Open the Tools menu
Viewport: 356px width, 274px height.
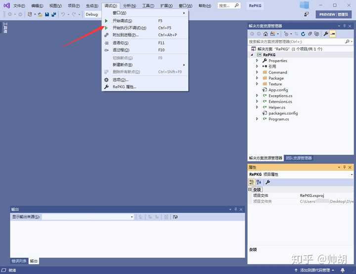[x=148, y=5]
